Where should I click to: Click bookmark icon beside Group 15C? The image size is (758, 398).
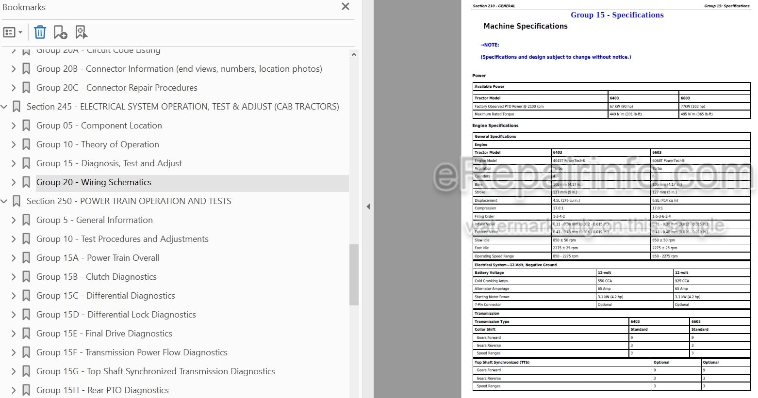(x=27, y=296)
